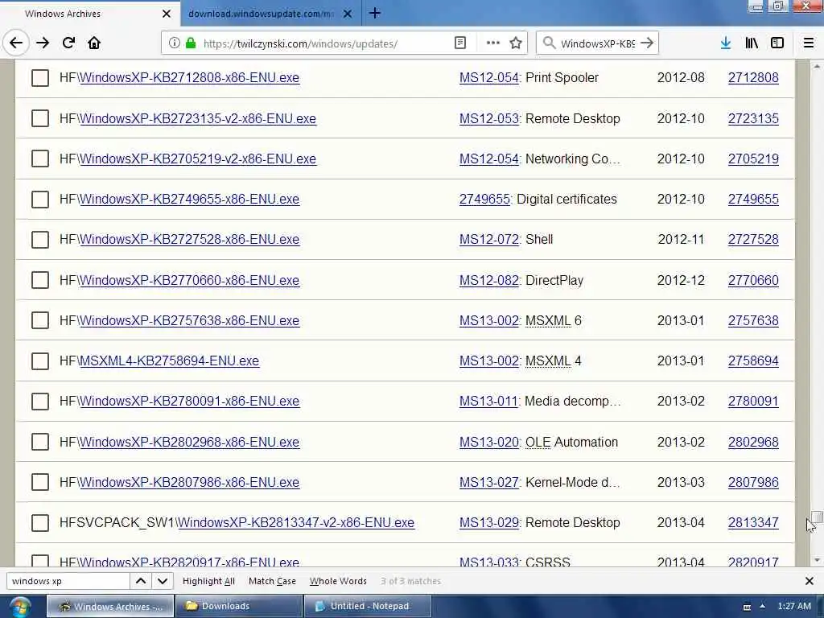
Task: Click the search magnifier icon
Action: [x=549, y=43]
